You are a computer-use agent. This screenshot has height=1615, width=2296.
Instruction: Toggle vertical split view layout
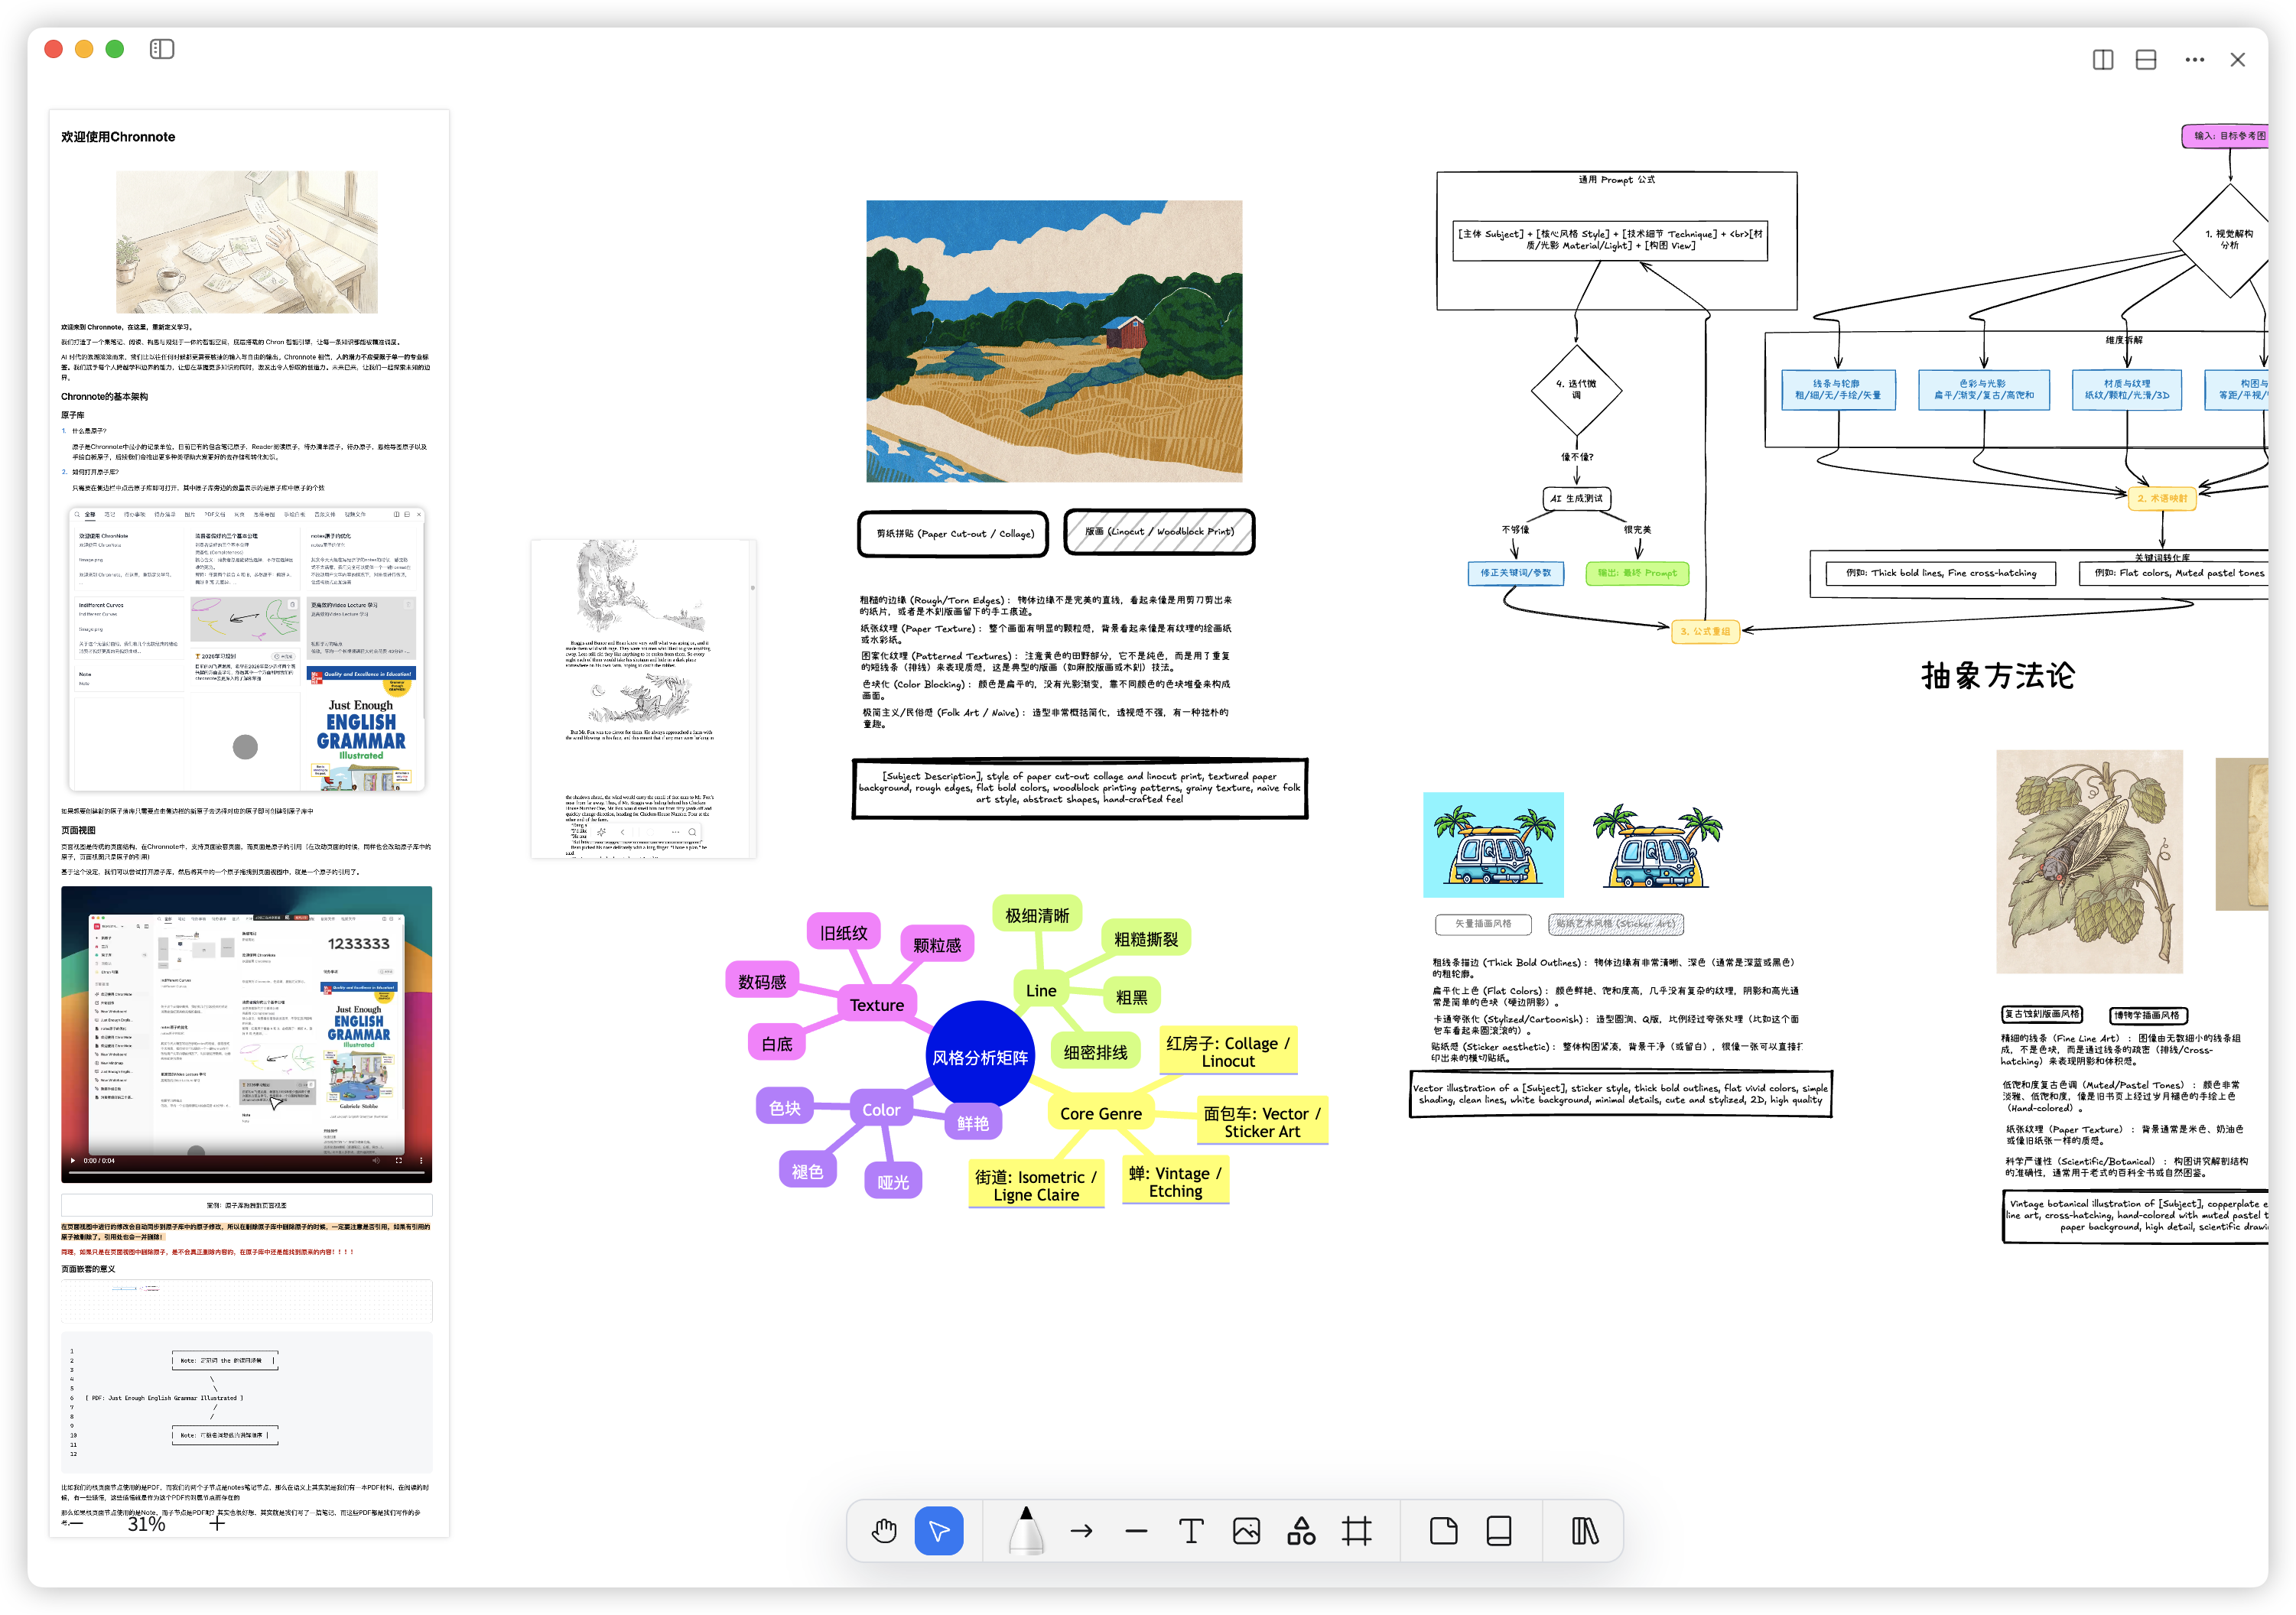[x=2102, y=60]
